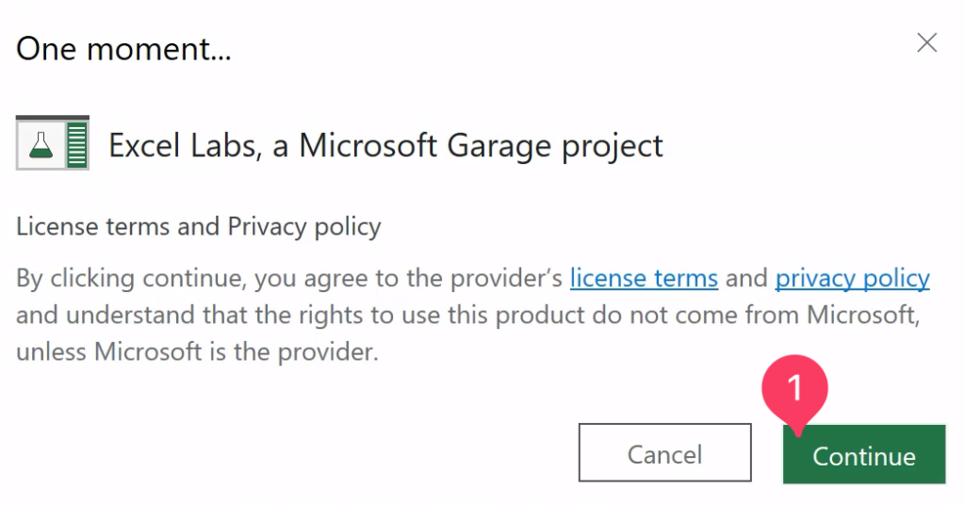This screenshot has height=505, width=965.
Task: Click the Excel Labs flask icon
Action: (x=41, y=144)
